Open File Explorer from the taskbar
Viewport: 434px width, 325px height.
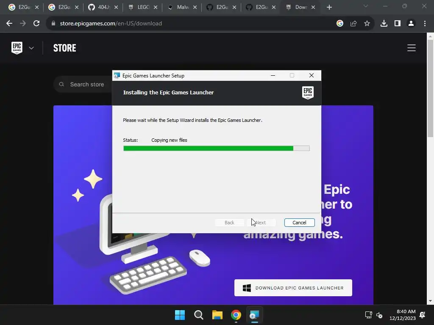tap(217, 315)
